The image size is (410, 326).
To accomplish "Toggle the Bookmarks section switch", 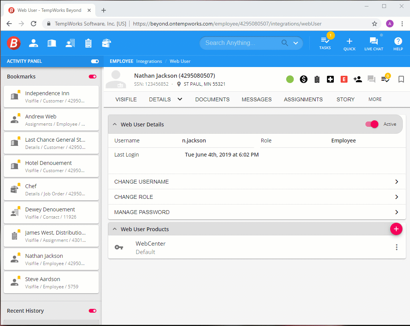I will point(93,77).
